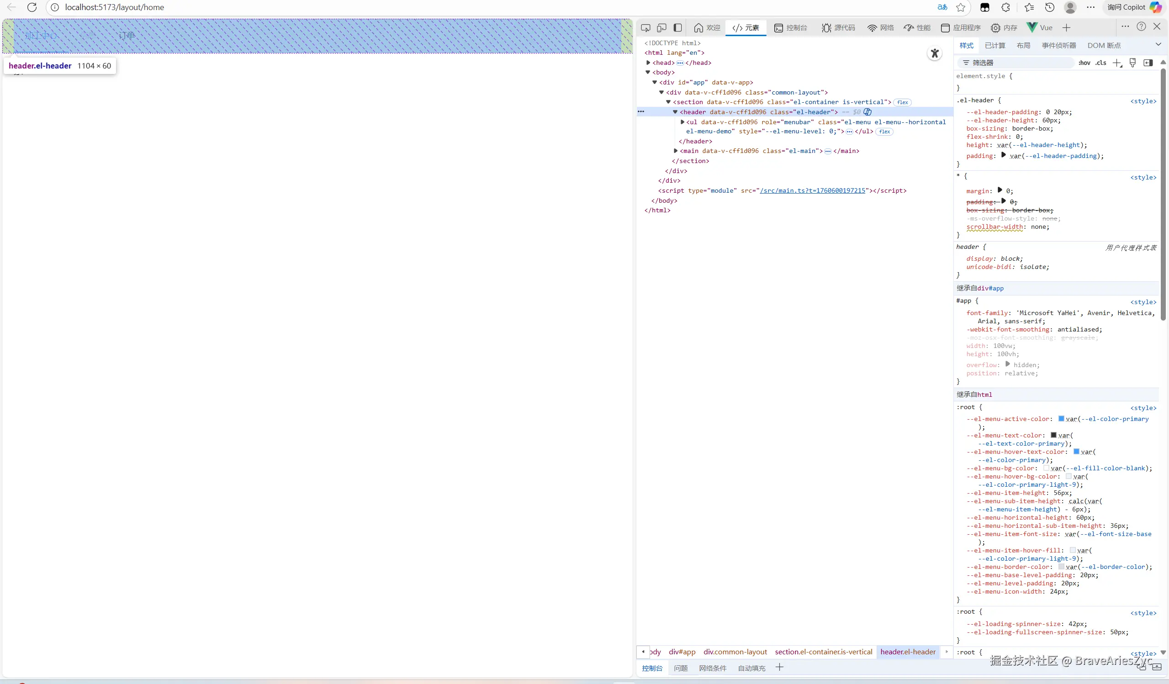Click the --el-menu-active-color blue swatch
The height and width of the screenshot is (684, 1169).
1061,419
